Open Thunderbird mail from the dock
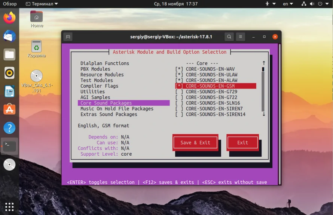 (x=9, y=36)
